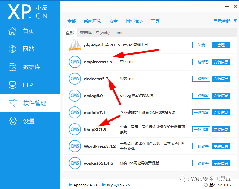Click the 网站 globe icon
Viewport: 239px width, 189px height.
click(x=12, y=49)
